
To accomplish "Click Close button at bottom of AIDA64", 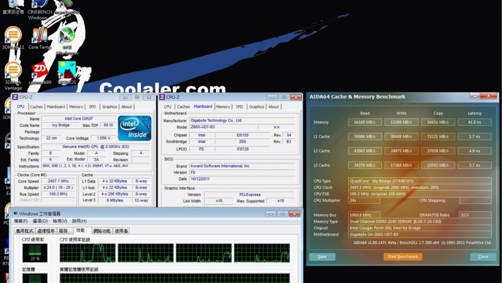I will click(484, 257).
